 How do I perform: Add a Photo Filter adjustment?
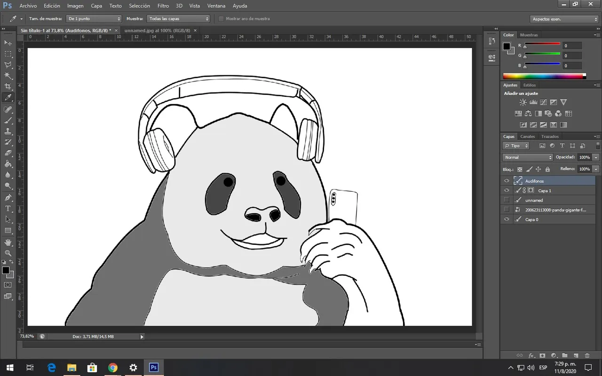point(548,113)
